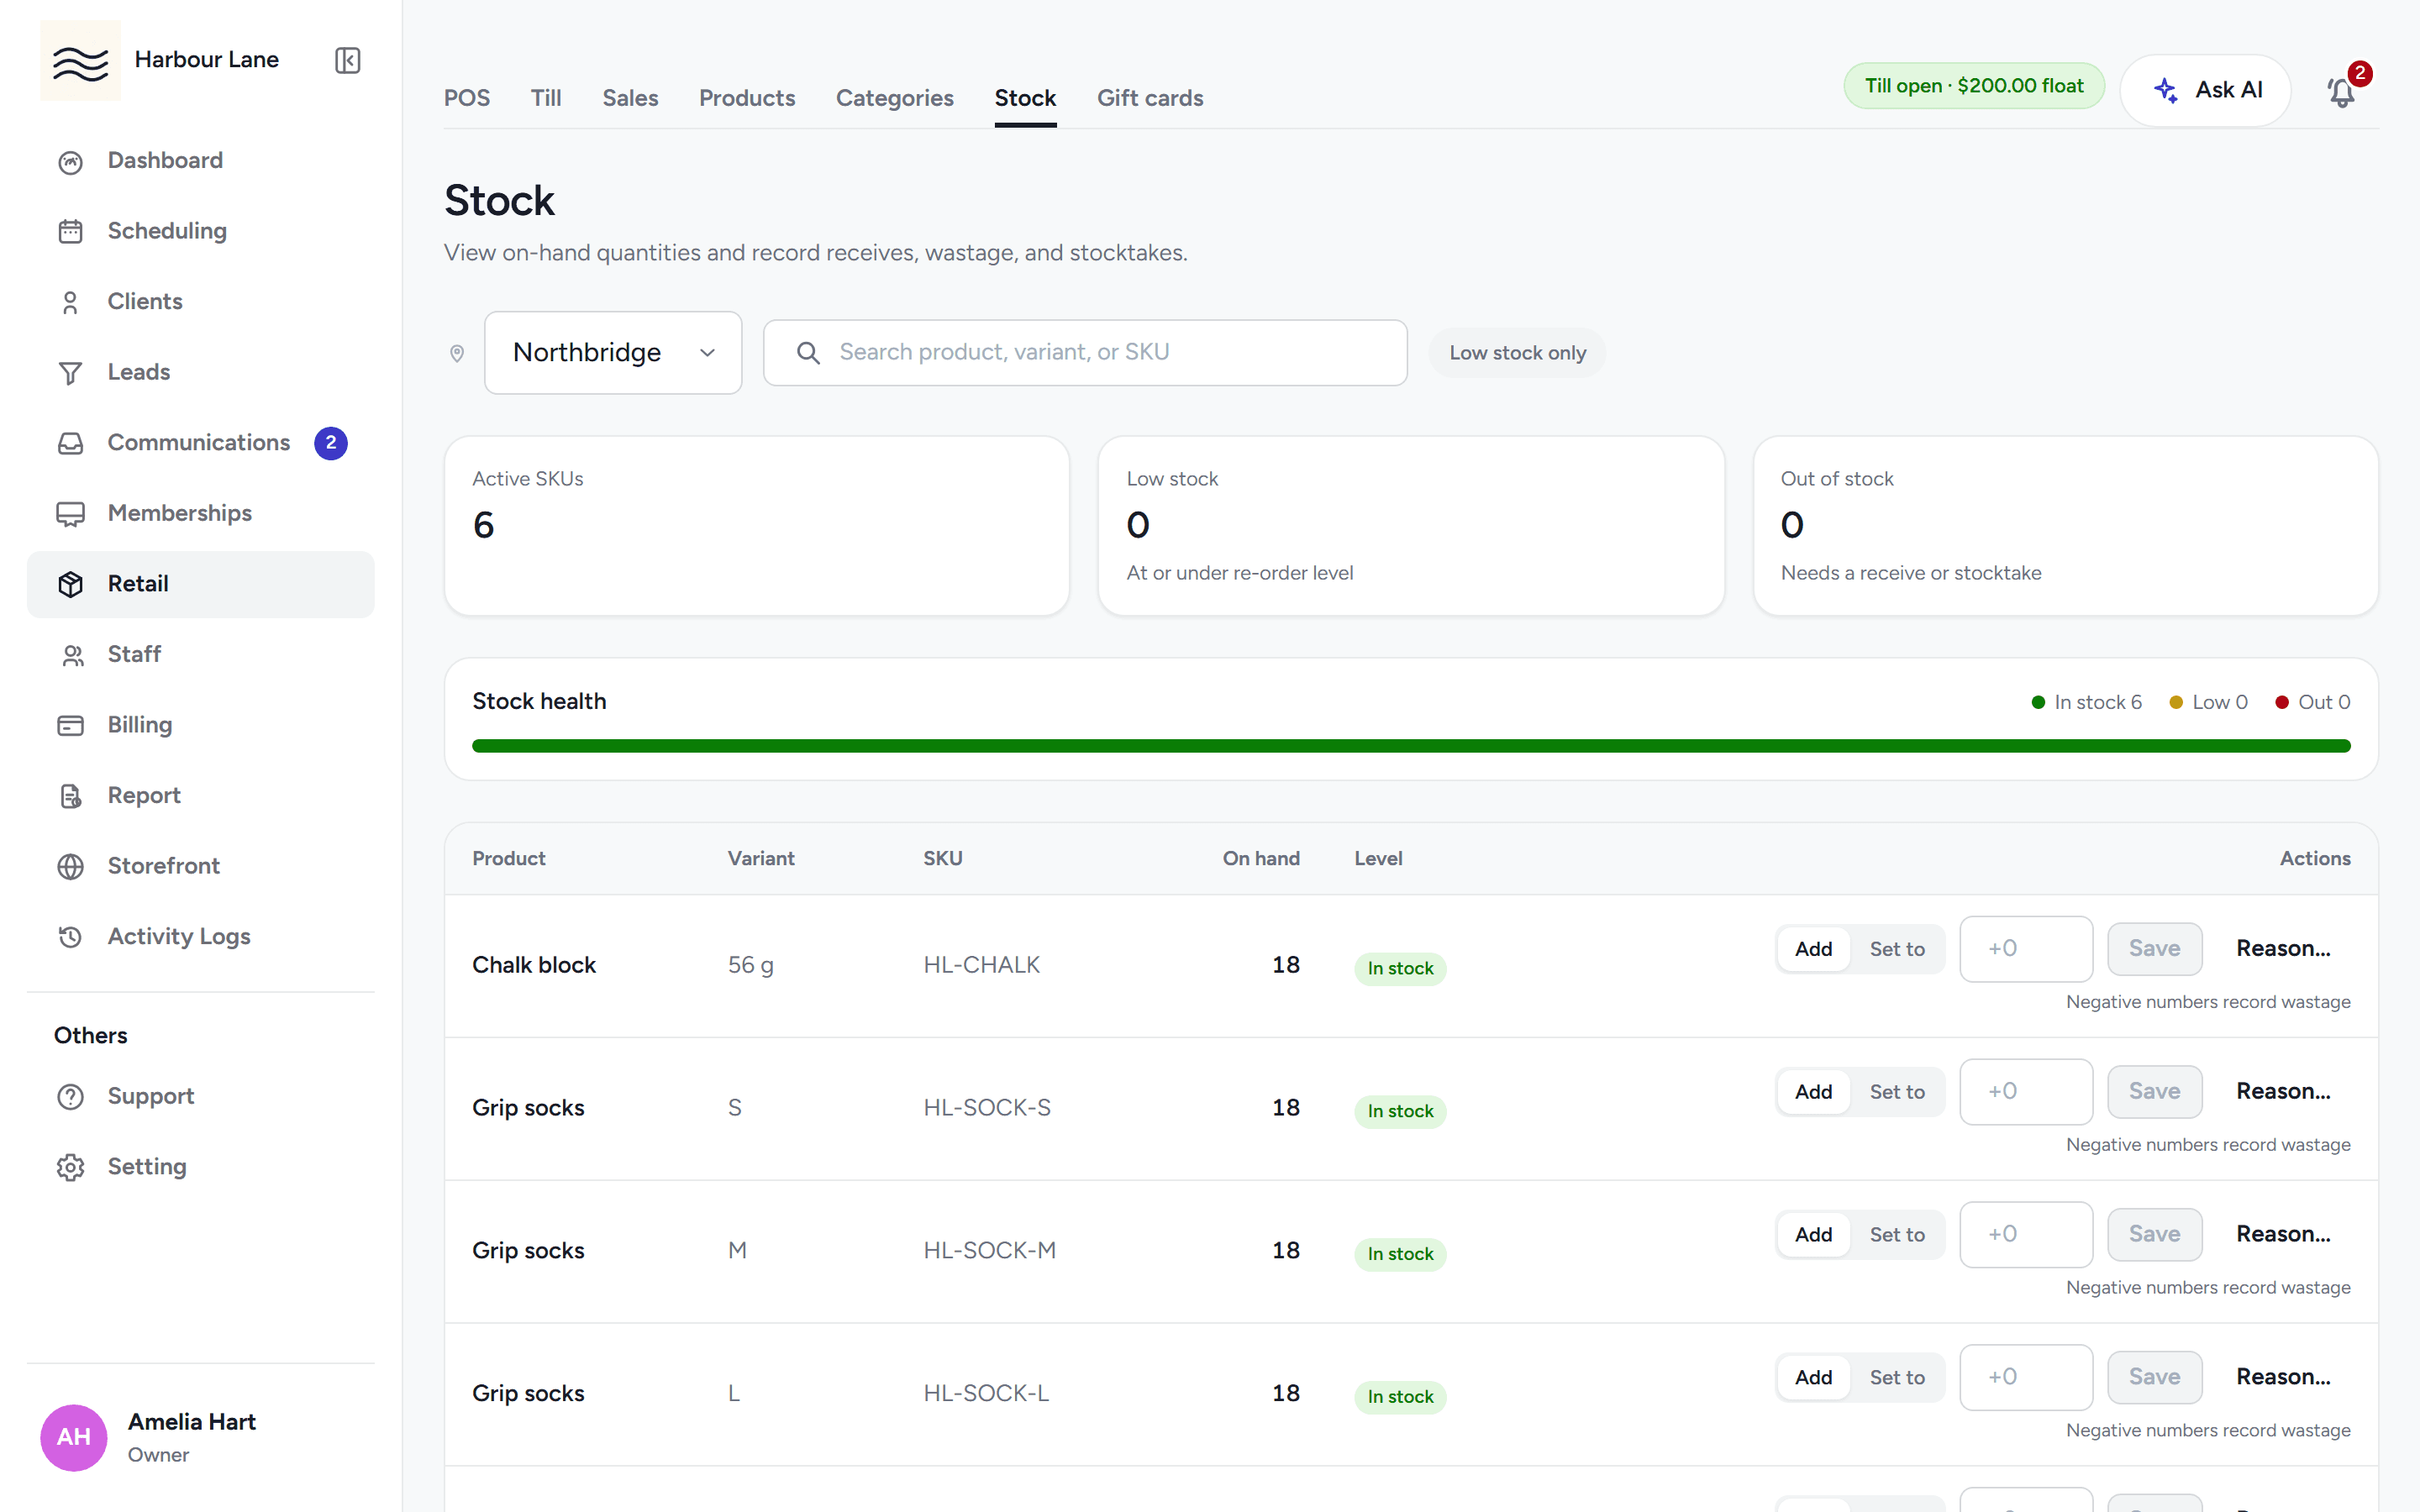Viewport: 2420px width, 1512px height.
Task: Select Set to mode for HL-SOCK-L row
Action: tap(1897, 1378)
